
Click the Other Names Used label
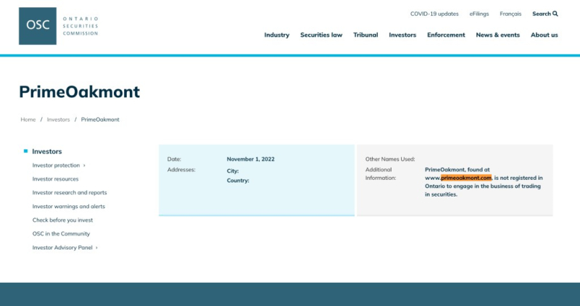coord(390,159)
